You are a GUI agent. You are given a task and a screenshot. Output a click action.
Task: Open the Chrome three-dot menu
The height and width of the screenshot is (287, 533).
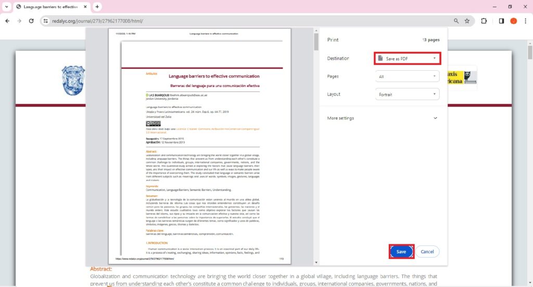coord(526,21)
